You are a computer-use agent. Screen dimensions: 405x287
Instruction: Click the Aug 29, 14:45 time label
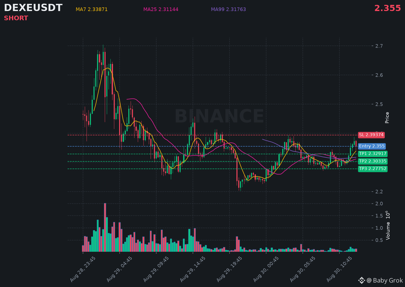(x=193, y=269)
